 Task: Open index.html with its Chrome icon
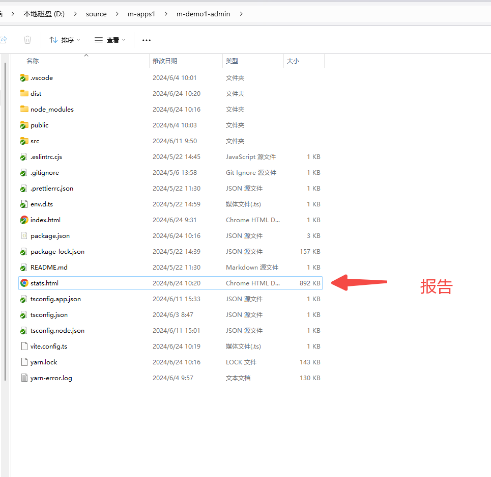[x=24, y=220]
